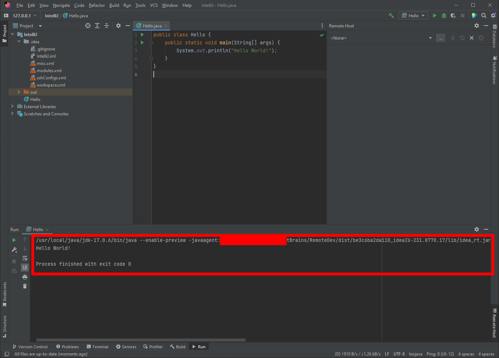Click the Stop button in main toolbar
The height and width of the screenshot is (358, 499).
click(x=463, y=16)
